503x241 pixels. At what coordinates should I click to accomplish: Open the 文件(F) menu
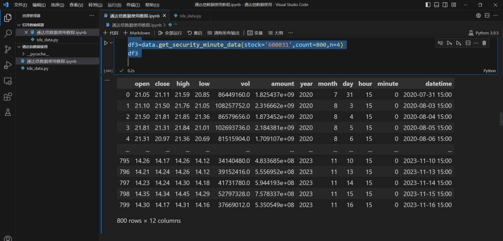(x=20, y=5)
